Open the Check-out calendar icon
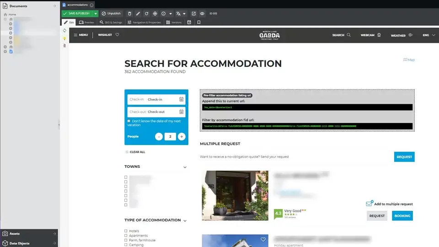439x247 pixels. coord(182,112)
